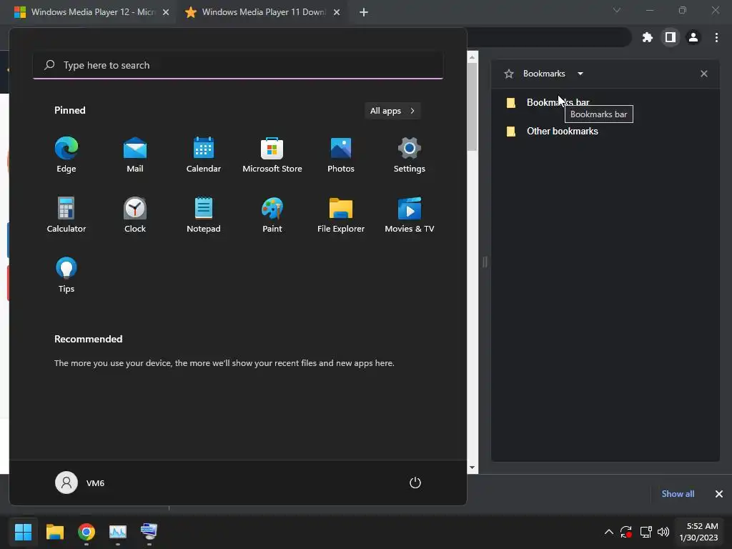The image size is (732, 549).
Task: Toggle the Chrome side panel
Action: (671, 37)
